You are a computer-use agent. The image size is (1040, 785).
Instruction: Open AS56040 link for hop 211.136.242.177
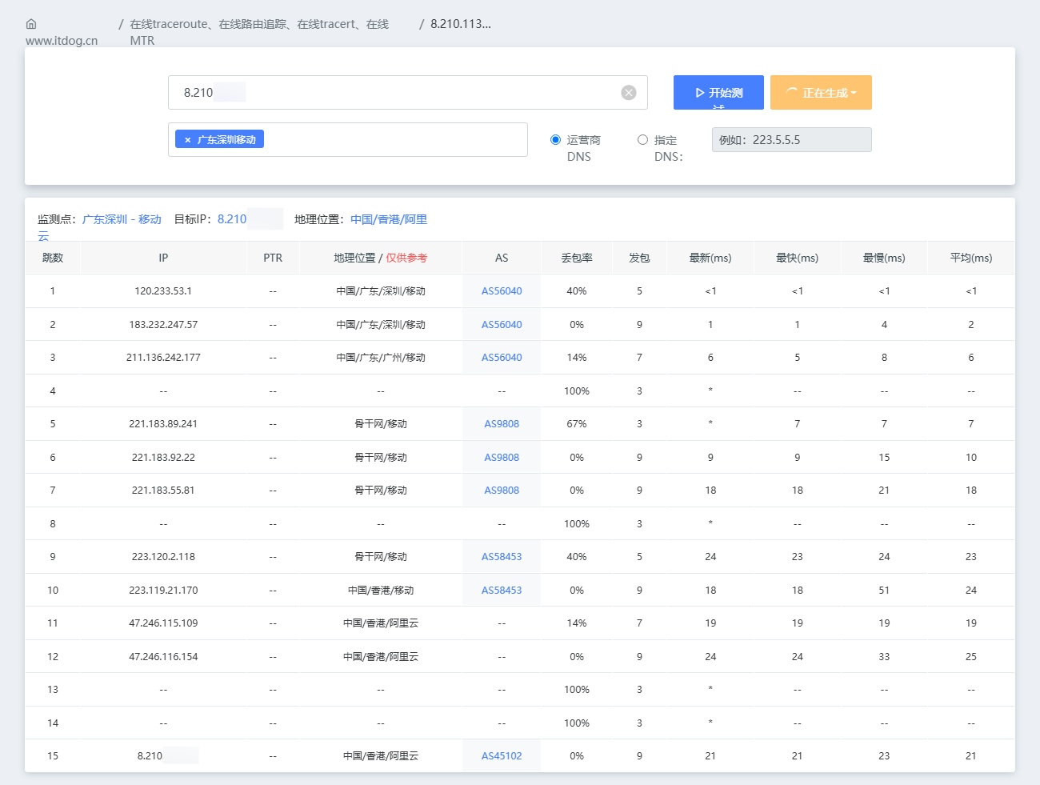tap(502, 358)
